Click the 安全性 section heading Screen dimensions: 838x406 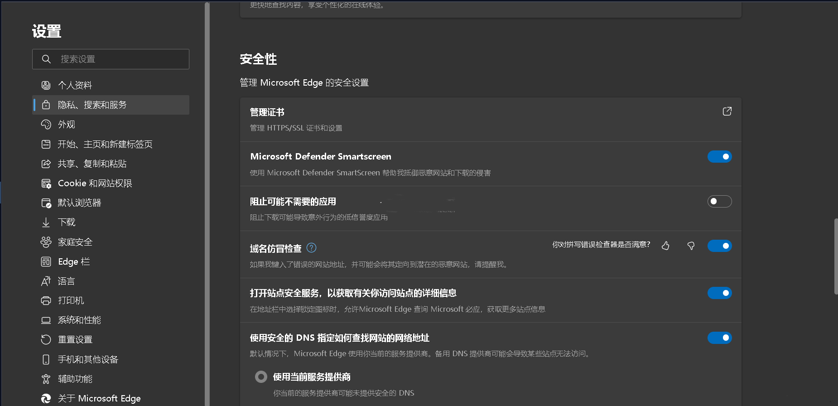click(x=258, y=59)
